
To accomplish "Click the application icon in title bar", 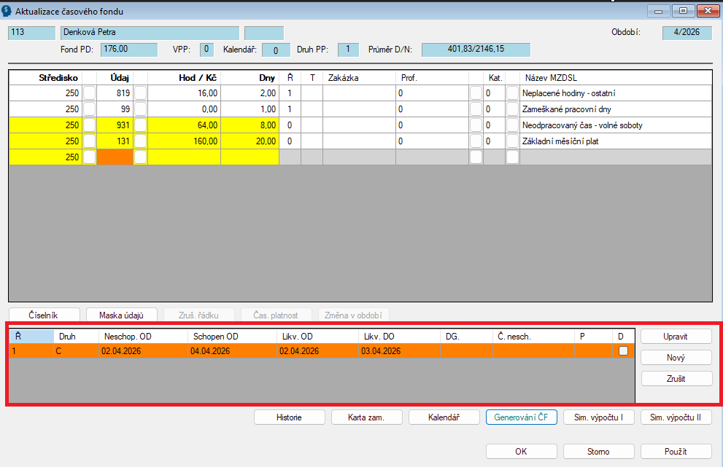I will tap(7, 11).
